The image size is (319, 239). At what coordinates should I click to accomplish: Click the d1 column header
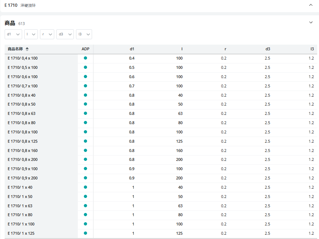(132, 49)
